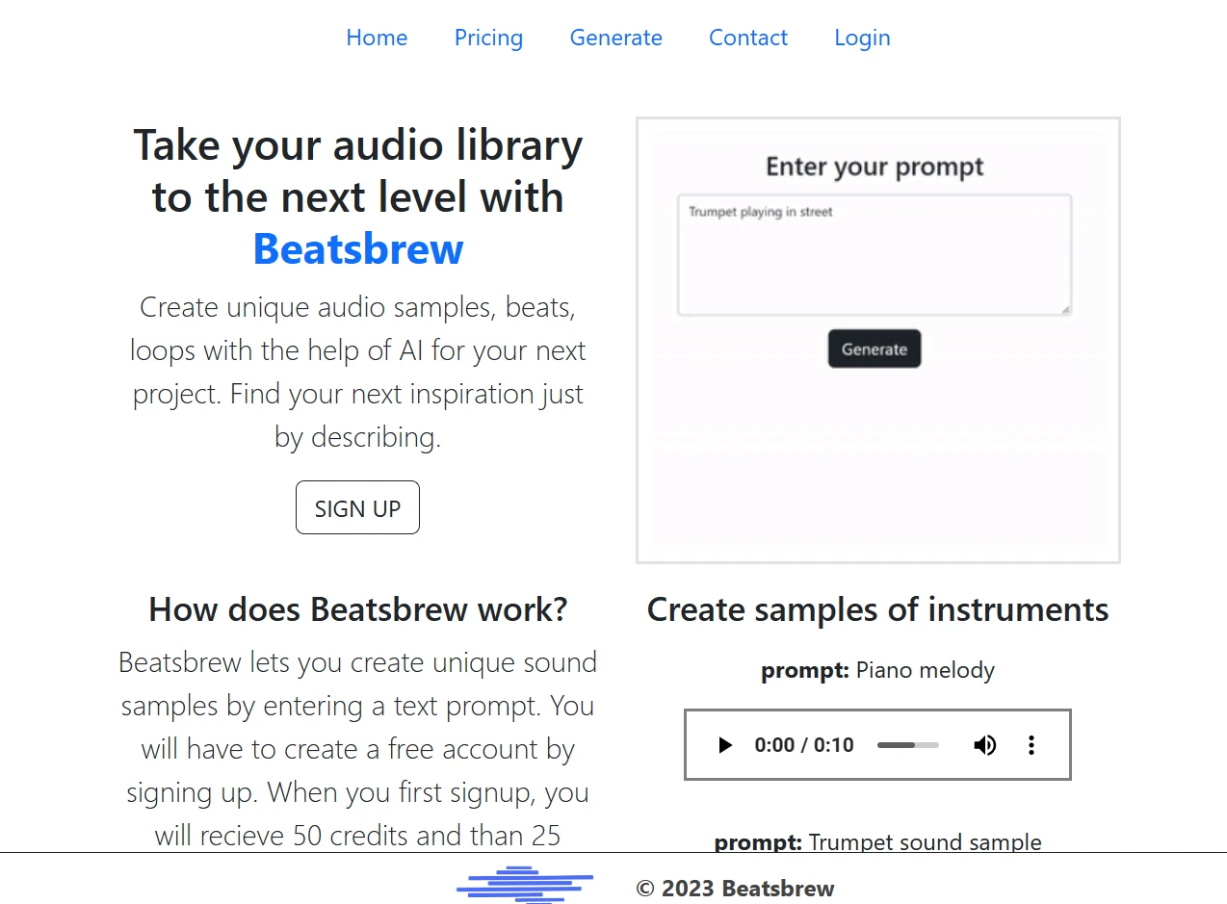Click the Beatsbrew waveform logo in footer
Image resolution: width=1227 pixels, height=904 pixels.
point(525,885)
